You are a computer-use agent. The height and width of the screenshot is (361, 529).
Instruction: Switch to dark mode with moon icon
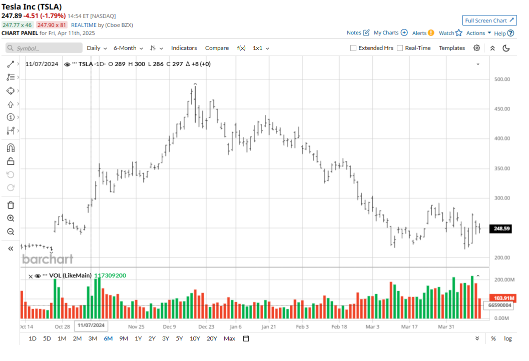point(506,48)
